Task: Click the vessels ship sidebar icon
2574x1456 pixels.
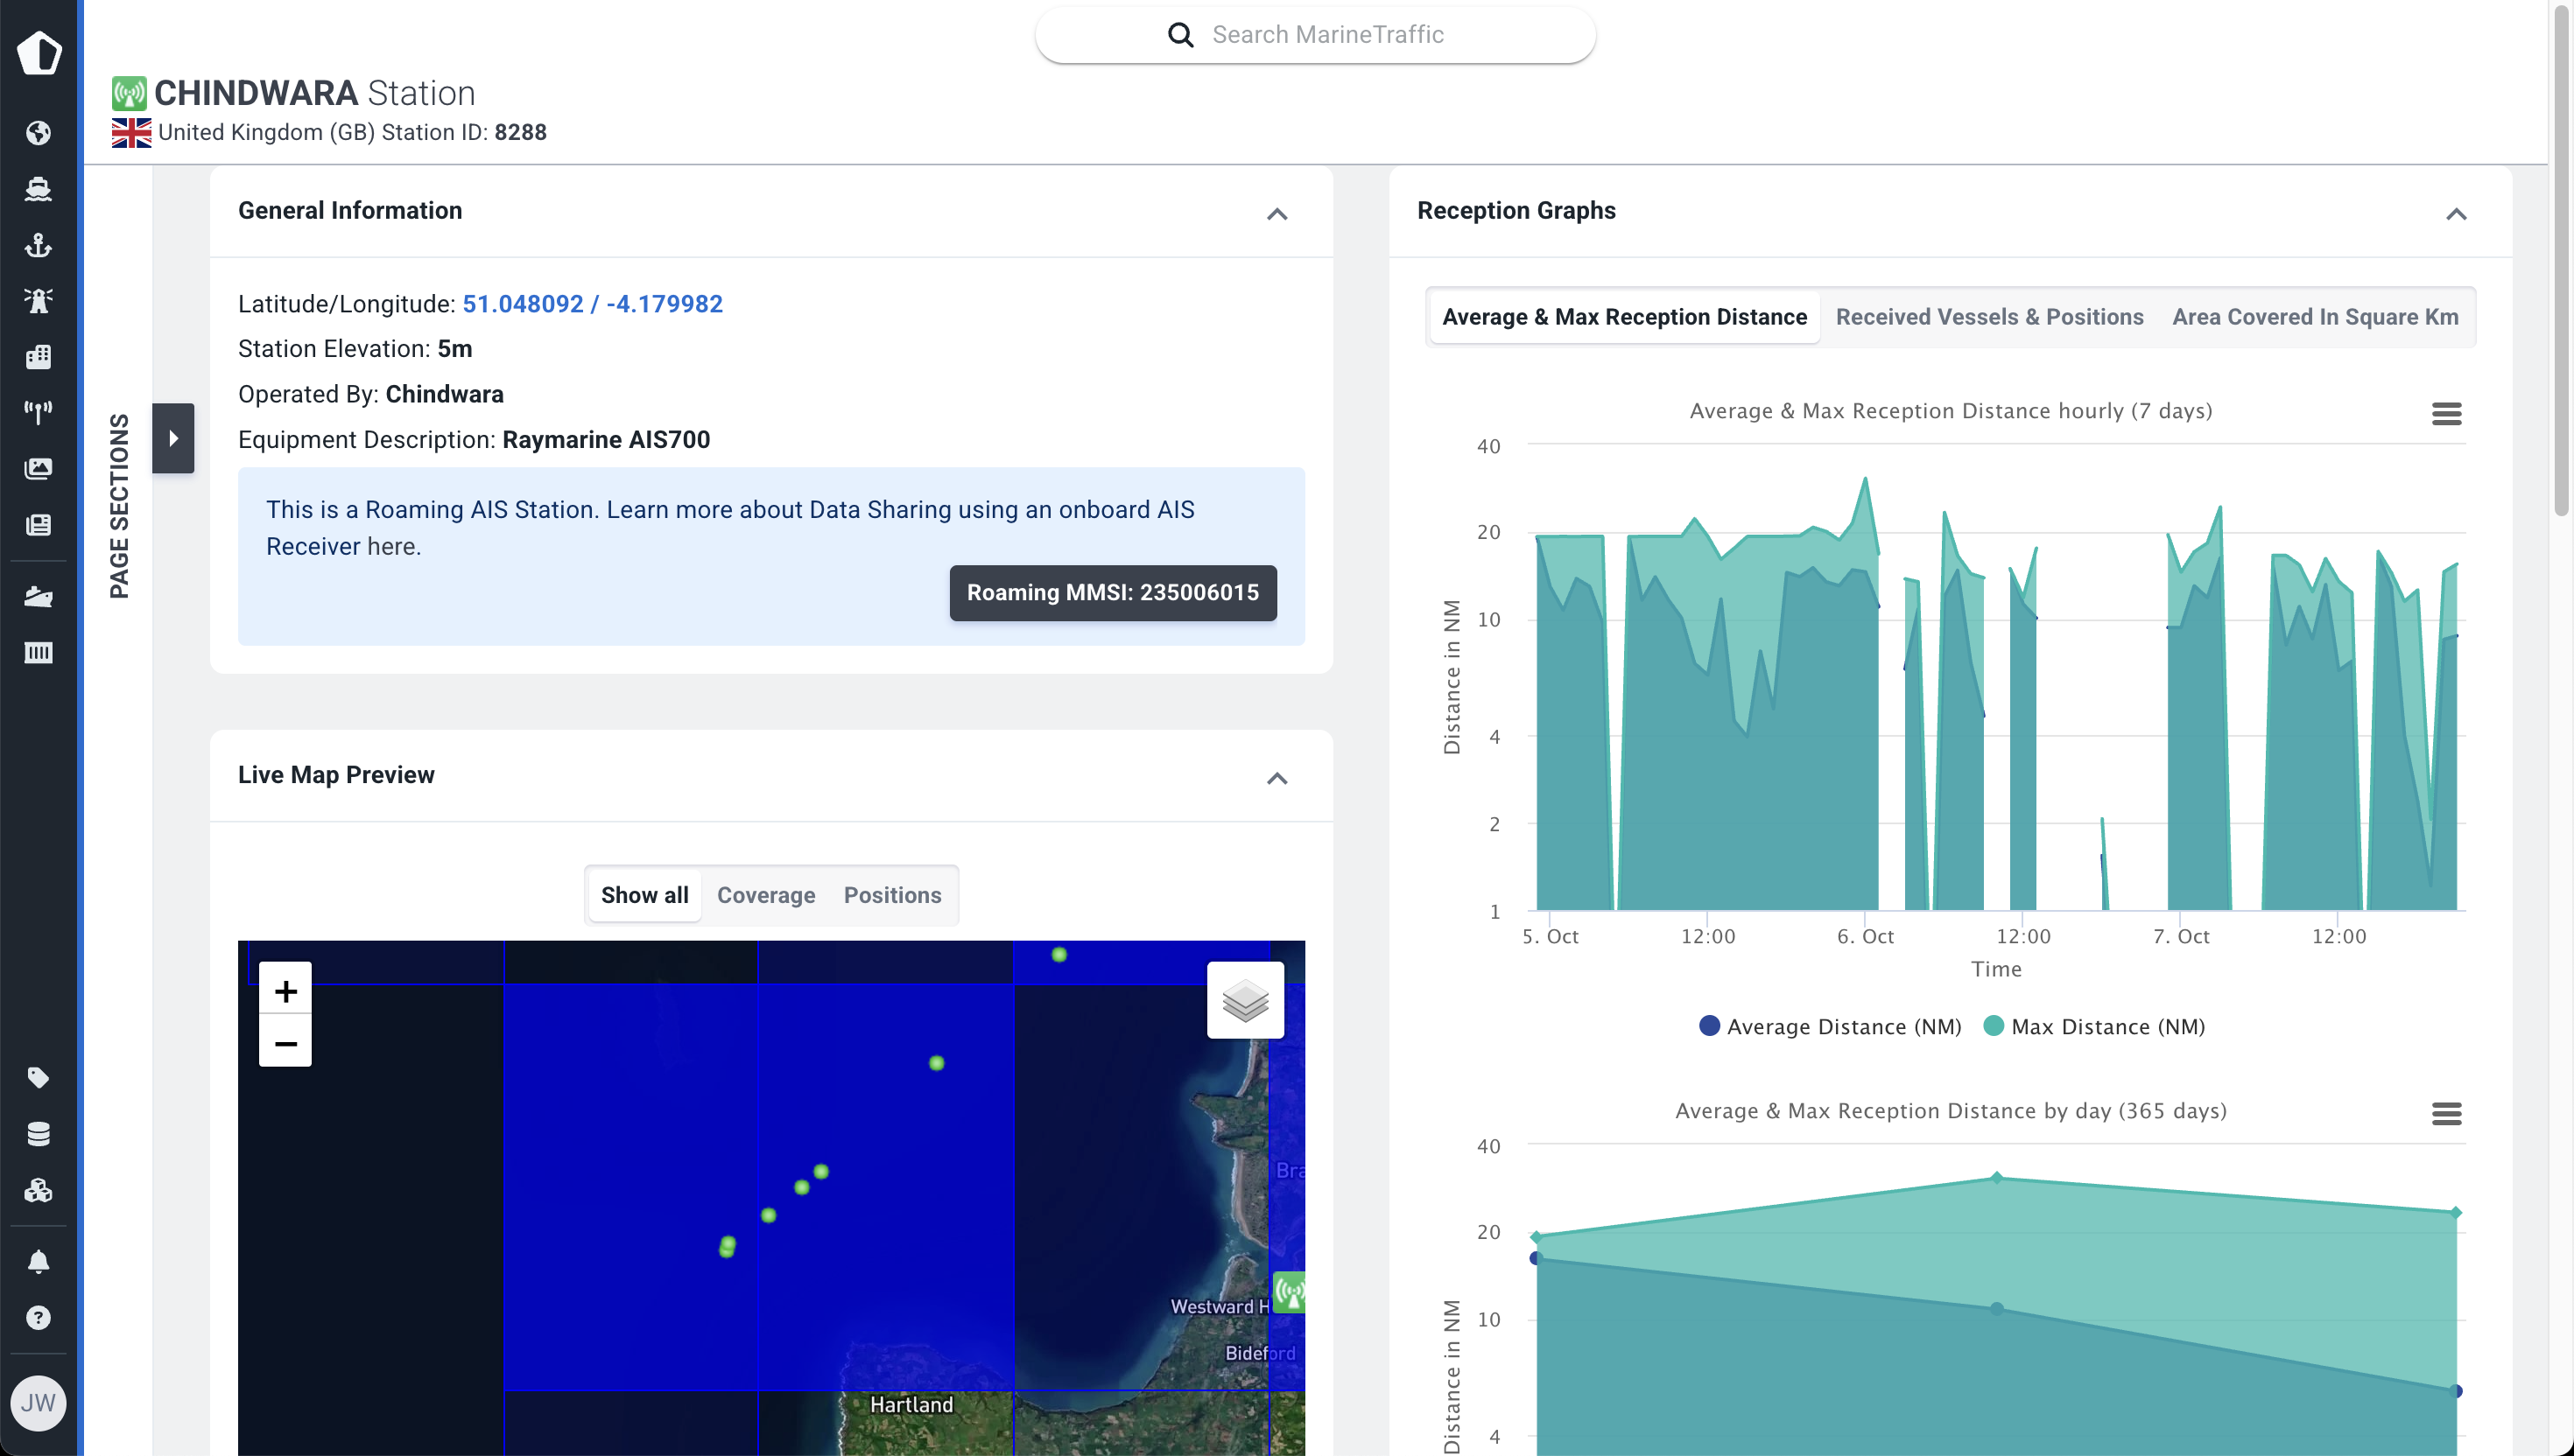Action: [38, 189]
